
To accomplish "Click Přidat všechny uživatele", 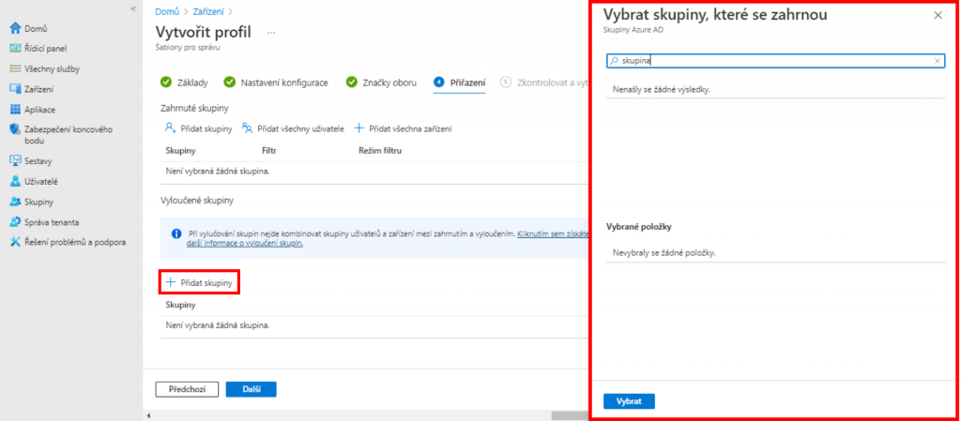I will click(x=293, y=128).
